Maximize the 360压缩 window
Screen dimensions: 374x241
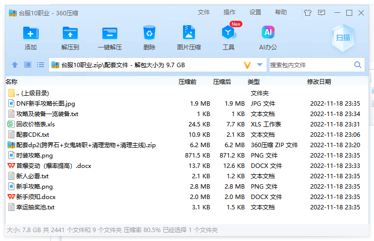coord(349,13)
